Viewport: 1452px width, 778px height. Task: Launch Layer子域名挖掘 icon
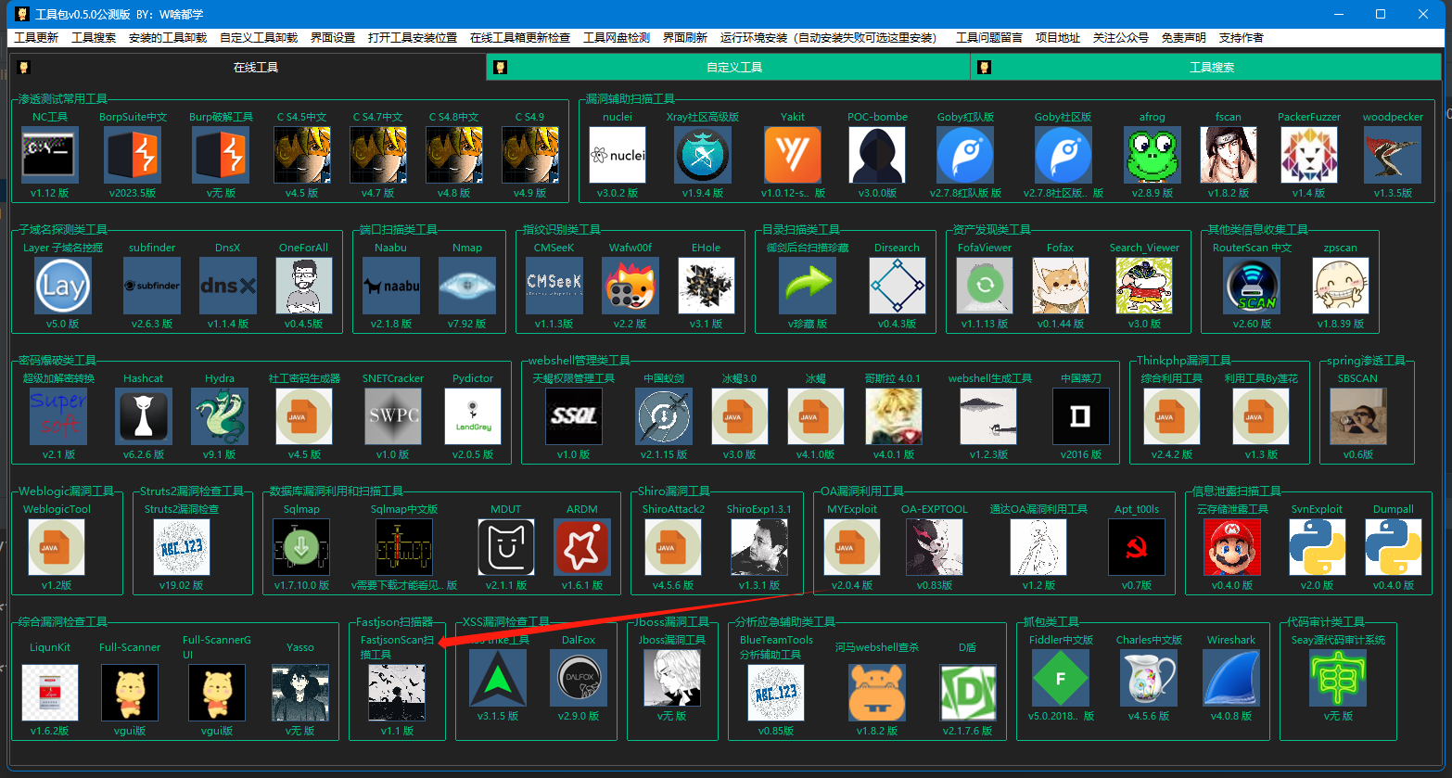(x=63, y=286)
